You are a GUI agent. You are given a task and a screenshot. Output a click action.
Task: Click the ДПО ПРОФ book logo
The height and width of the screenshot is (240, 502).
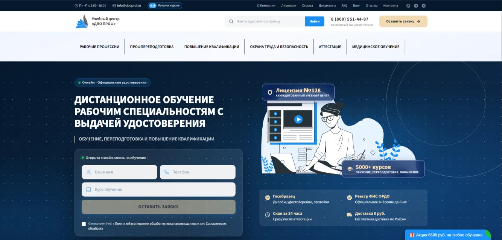[x=82, y=21]
